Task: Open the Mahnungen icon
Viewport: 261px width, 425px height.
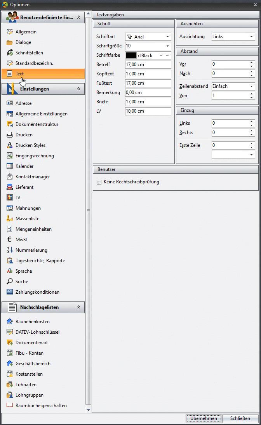Action: pos(10,208)
